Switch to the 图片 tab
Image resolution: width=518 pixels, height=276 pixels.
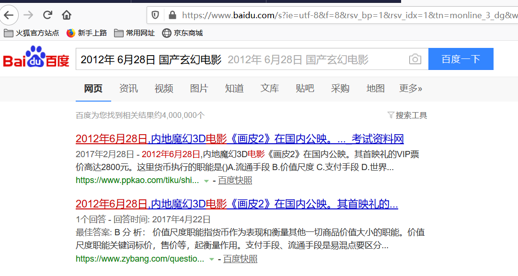pyautogui.click(x=199, y=89)
